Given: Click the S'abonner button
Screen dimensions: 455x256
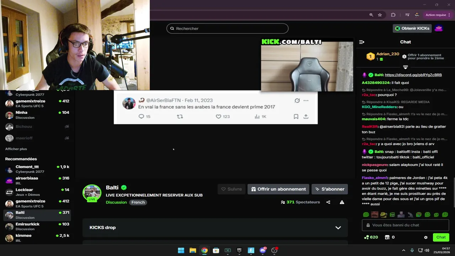Looking at the screenshot, I should [330, 189].
